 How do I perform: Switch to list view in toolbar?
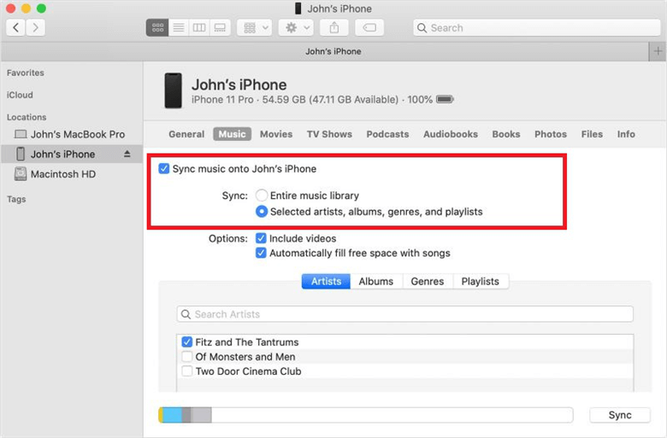(x=179, y=28)
